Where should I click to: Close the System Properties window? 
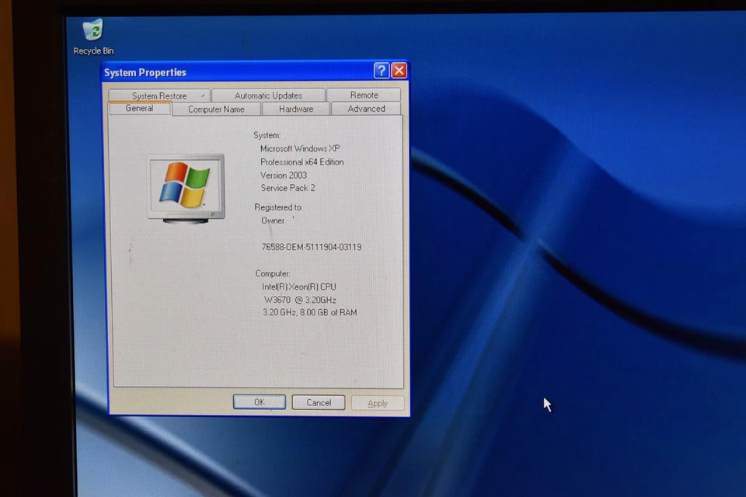[399, 70]
